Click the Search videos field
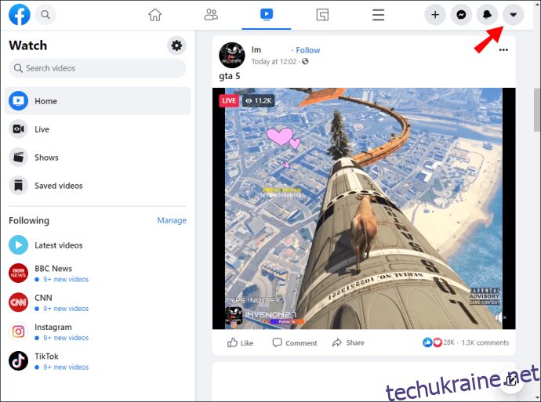Screen dimensions: 541x402 pyautogui.click(x=97, y=68)
